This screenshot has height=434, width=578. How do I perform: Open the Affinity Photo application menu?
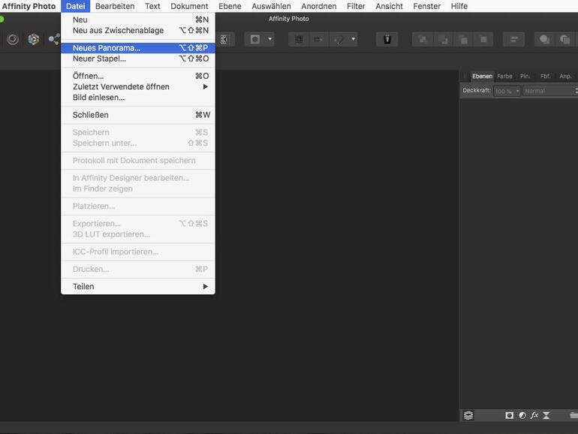tap(29, 6)
